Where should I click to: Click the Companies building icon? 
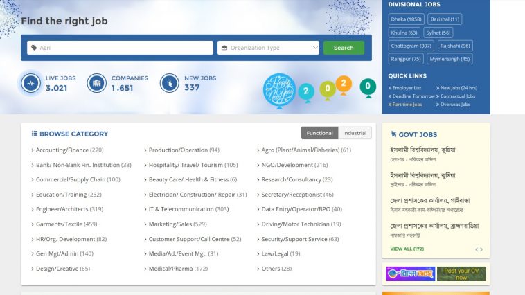pos(97,83)
